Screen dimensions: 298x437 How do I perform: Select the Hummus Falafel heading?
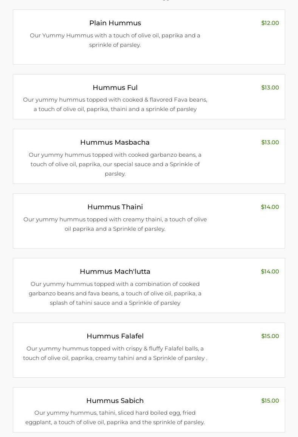pos(115,336)
